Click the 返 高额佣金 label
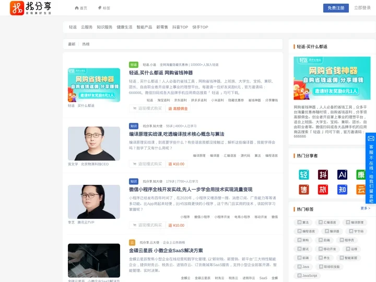The height and width of the screenshot is (282, 376). [178, 109]
